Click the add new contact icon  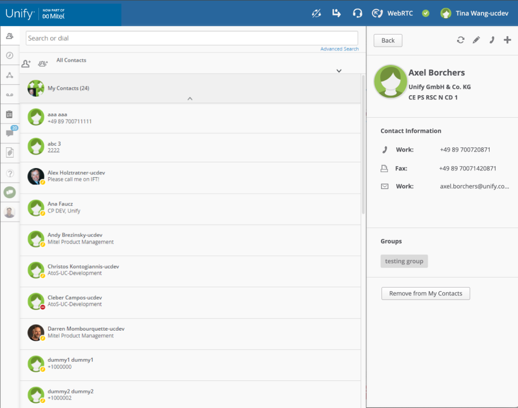pos(26,63)
